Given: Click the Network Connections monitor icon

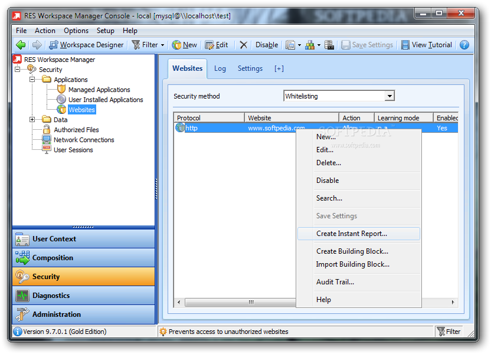Looking at the screenshot, I should [x=47, y=140].
